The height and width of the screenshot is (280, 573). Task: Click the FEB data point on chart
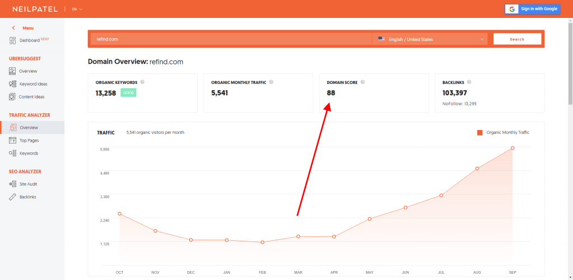pos(262,242)
